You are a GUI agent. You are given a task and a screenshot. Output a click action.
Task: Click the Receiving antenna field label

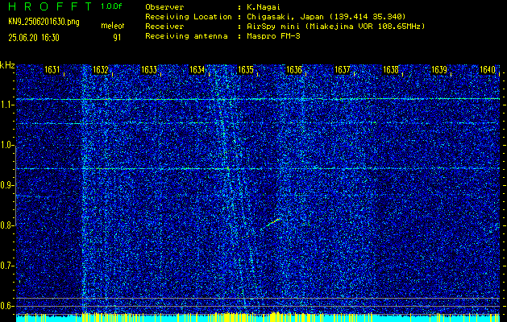click(x=186, y=36)
